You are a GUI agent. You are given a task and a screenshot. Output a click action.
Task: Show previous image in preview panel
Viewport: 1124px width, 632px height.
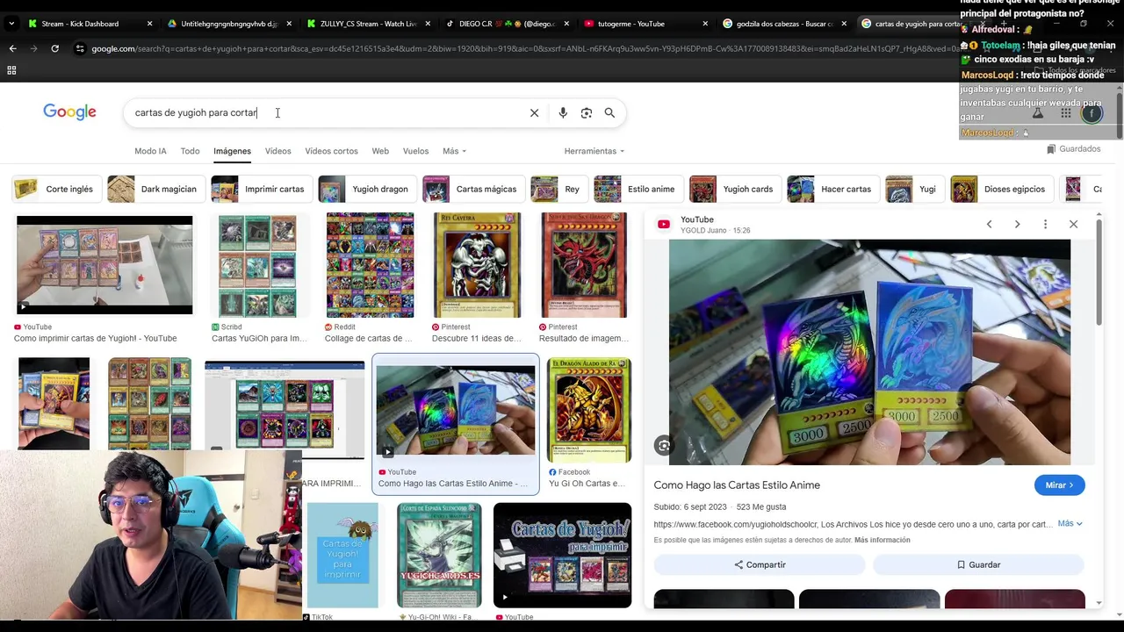coord(989,225)
